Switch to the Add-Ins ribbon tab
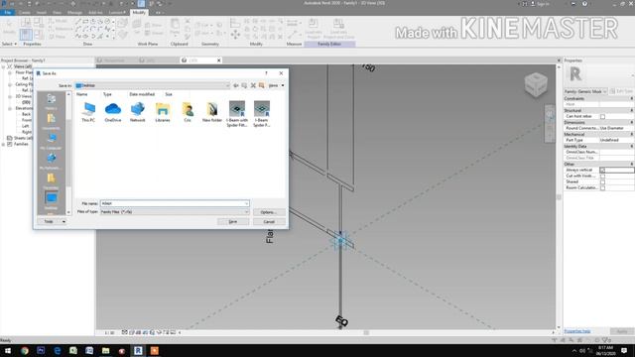635x357 pixels. (95, 13)
